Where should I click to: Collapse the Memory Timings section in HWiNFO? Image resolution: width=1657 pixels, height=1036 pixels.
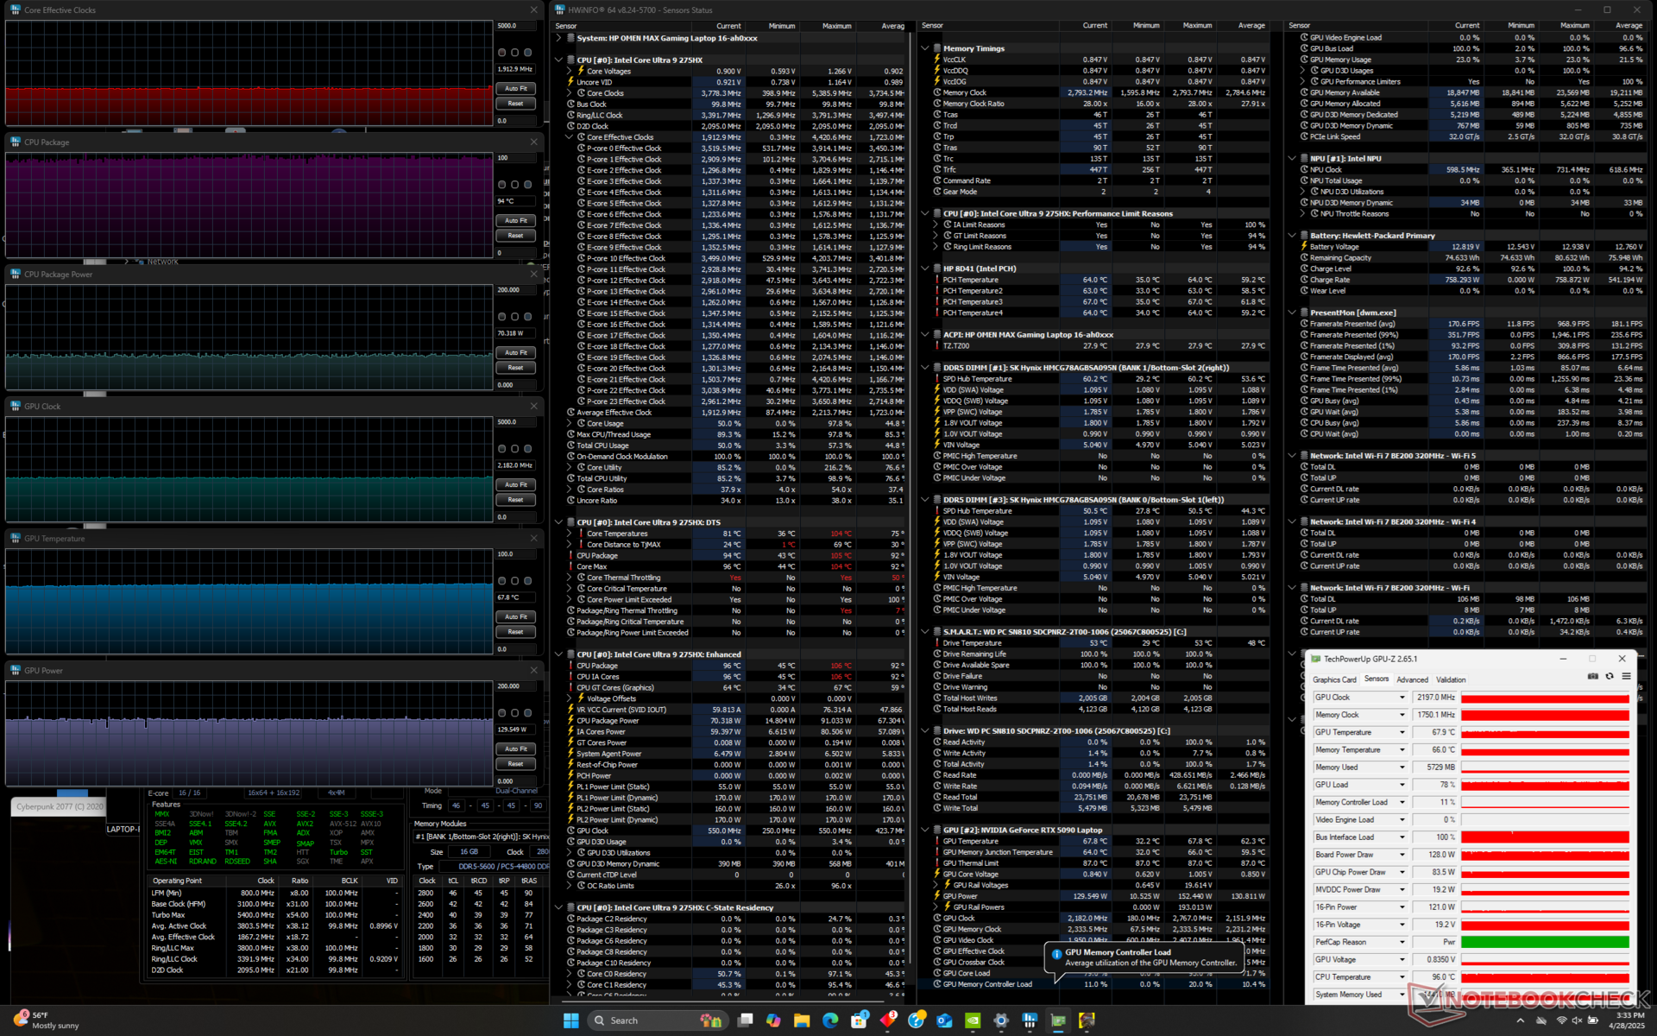point(925,48)
